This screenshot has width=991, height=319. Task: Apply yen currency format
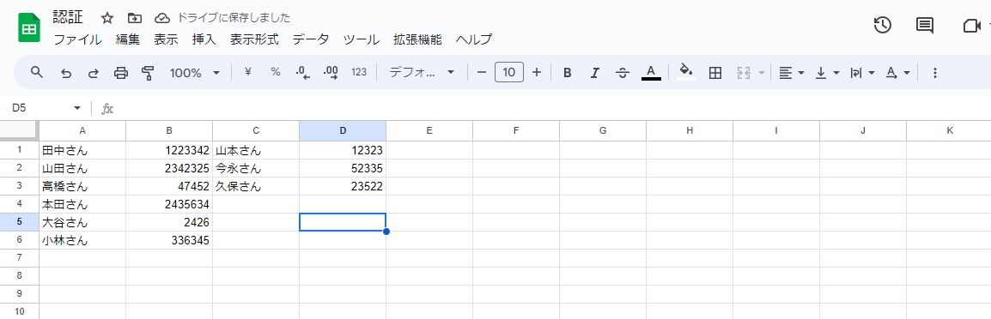[x=247, y=72]
